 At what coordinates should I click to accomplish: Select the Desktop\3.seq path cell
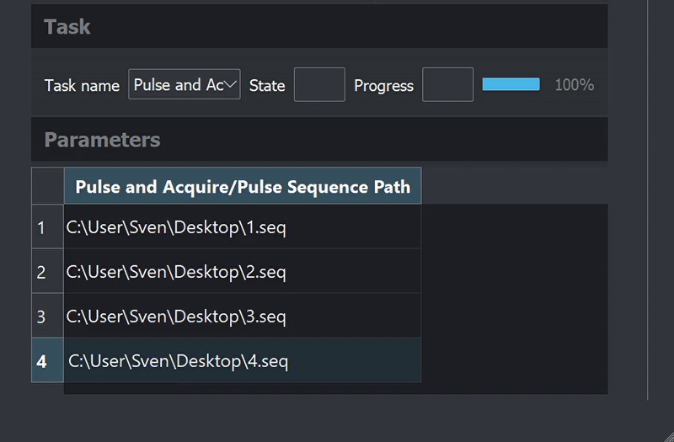[243, 317]
